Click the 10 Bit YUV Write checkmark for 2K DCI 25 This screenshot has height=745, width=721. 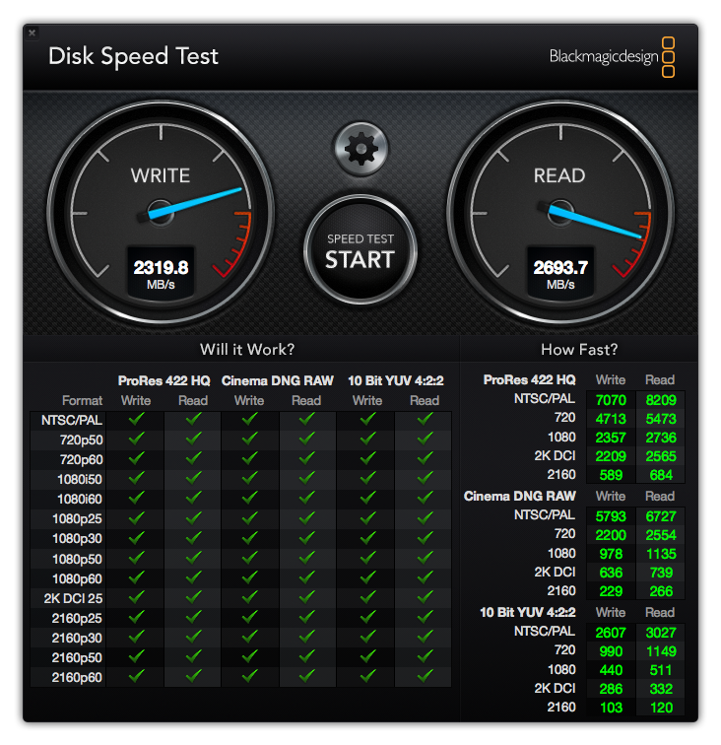[367, 597]
